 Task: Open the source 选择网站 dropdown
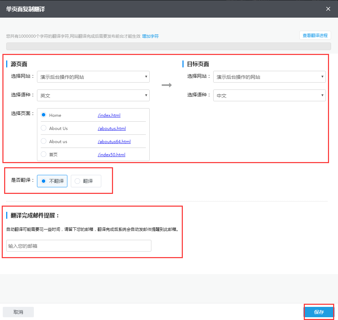93,77
